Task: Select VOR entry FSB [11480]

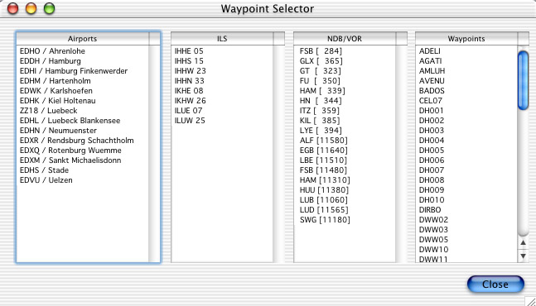Action: coord(323,170)
